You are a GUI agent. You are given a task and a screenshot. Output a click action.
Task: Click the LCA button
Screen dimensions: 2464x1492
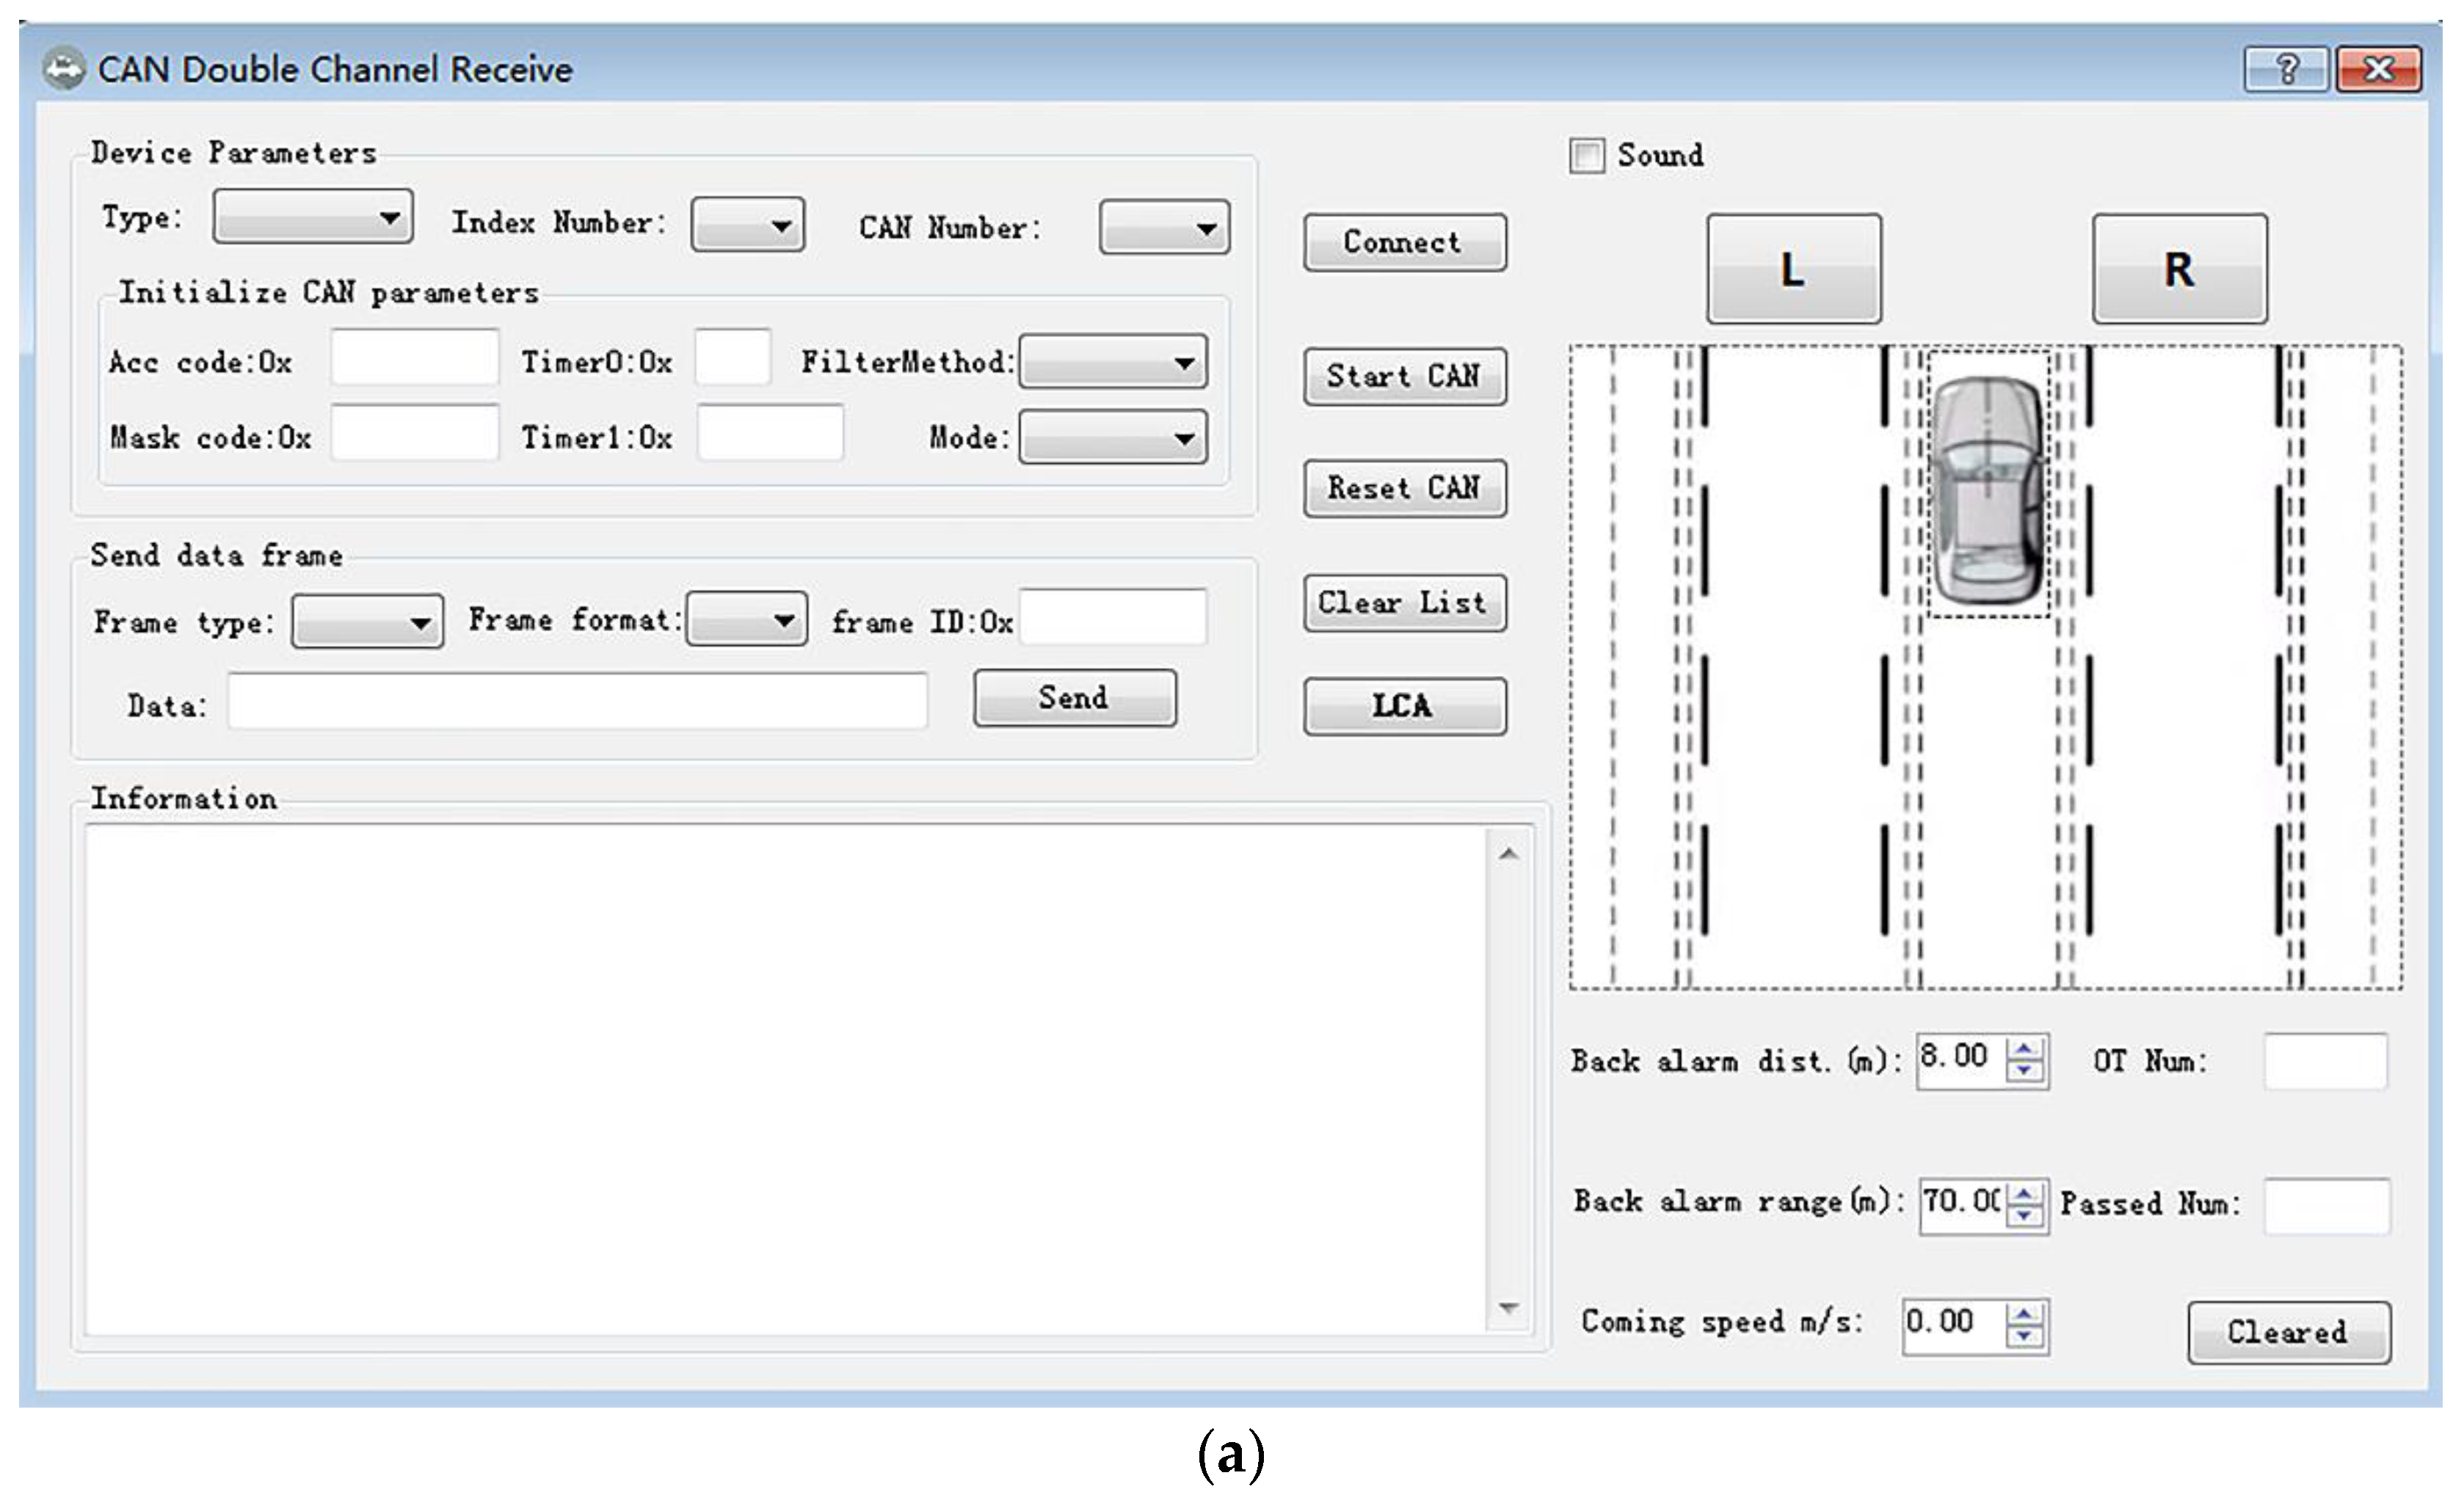click(x=1404, y=706)
